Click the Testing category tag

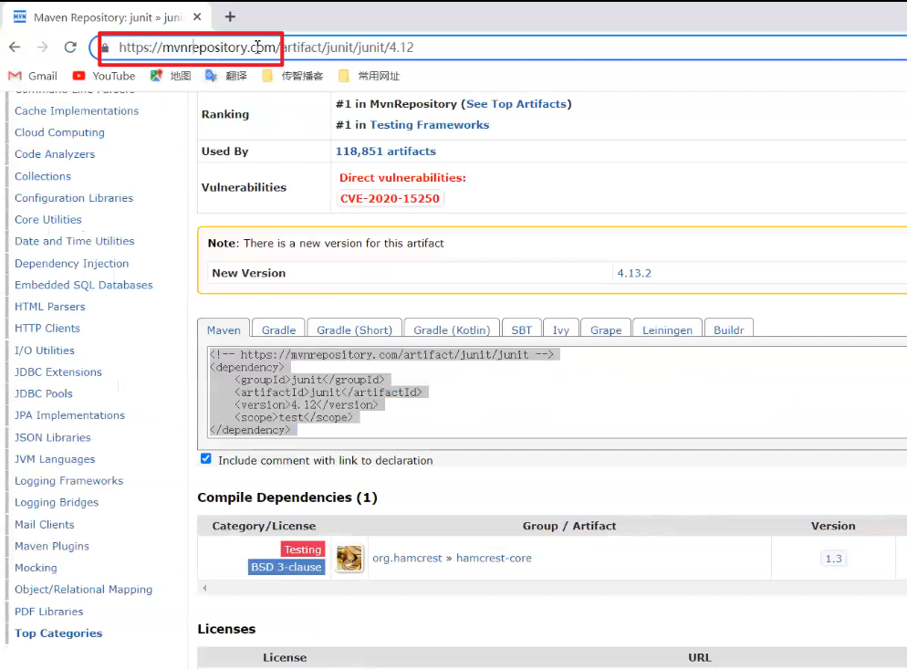303,550
